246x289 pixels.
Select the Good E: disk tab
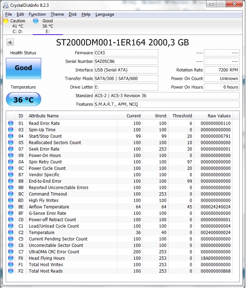[48, 26]
